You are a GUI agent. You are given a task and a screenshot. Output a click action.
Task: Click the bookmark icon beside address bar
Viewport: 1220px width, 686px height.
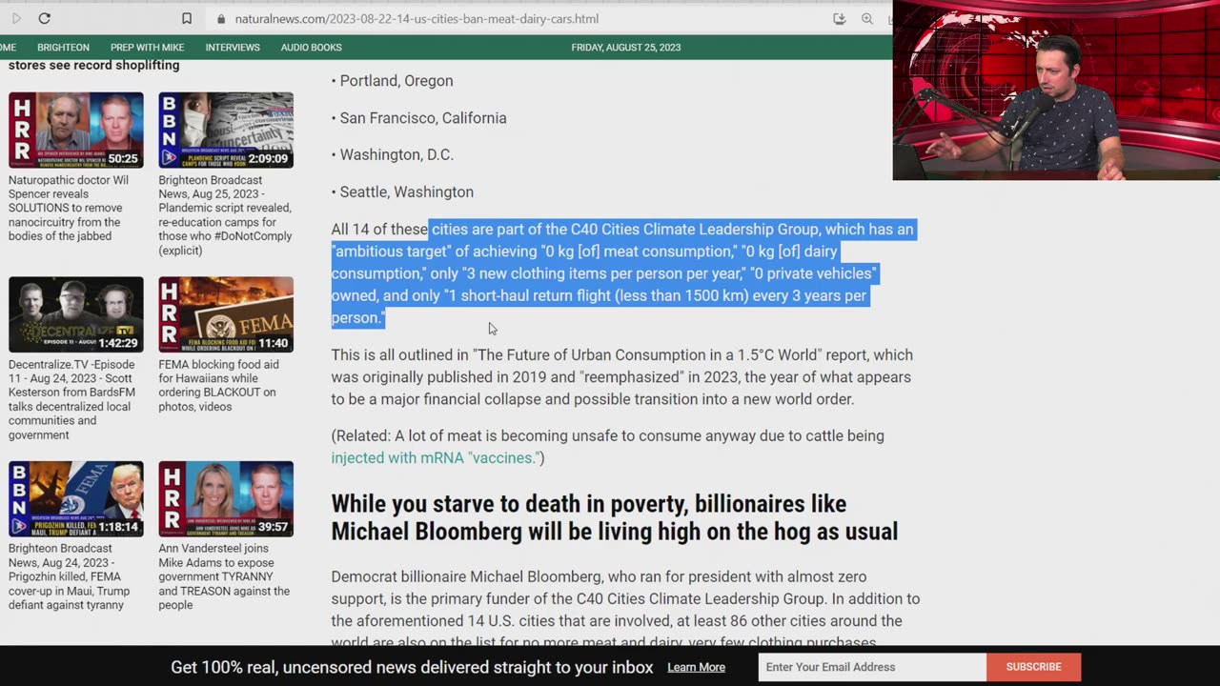pos(187,18)
